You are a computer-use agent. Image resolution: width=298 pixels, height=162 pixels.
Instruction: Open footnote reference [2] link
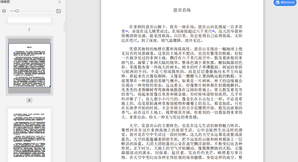[213, 31]
